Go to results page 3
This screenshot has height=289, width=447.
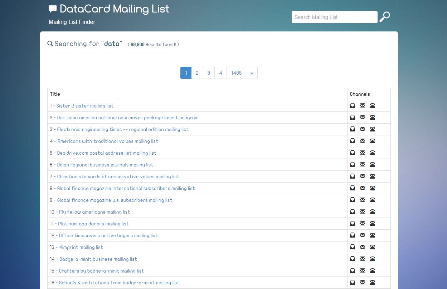pyautogui.click(x=209, y=73)
